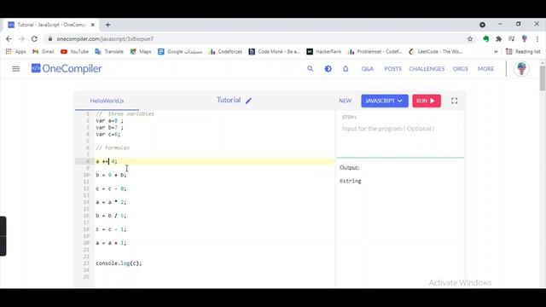Open the Q&A menu item
Screen dimensions: 546x307
[367, 68]
